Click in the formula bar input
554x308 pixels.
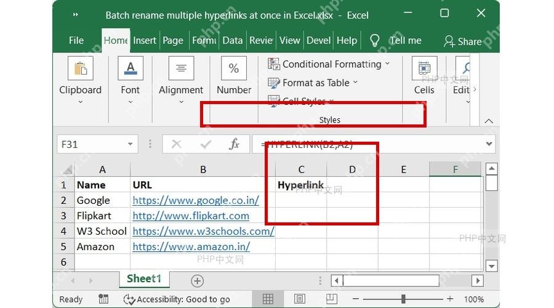point(374,144)
